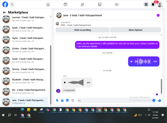This screenshot has width=167, height=123.
Task: Go to the Home feed tab
Action: (48, 4)
